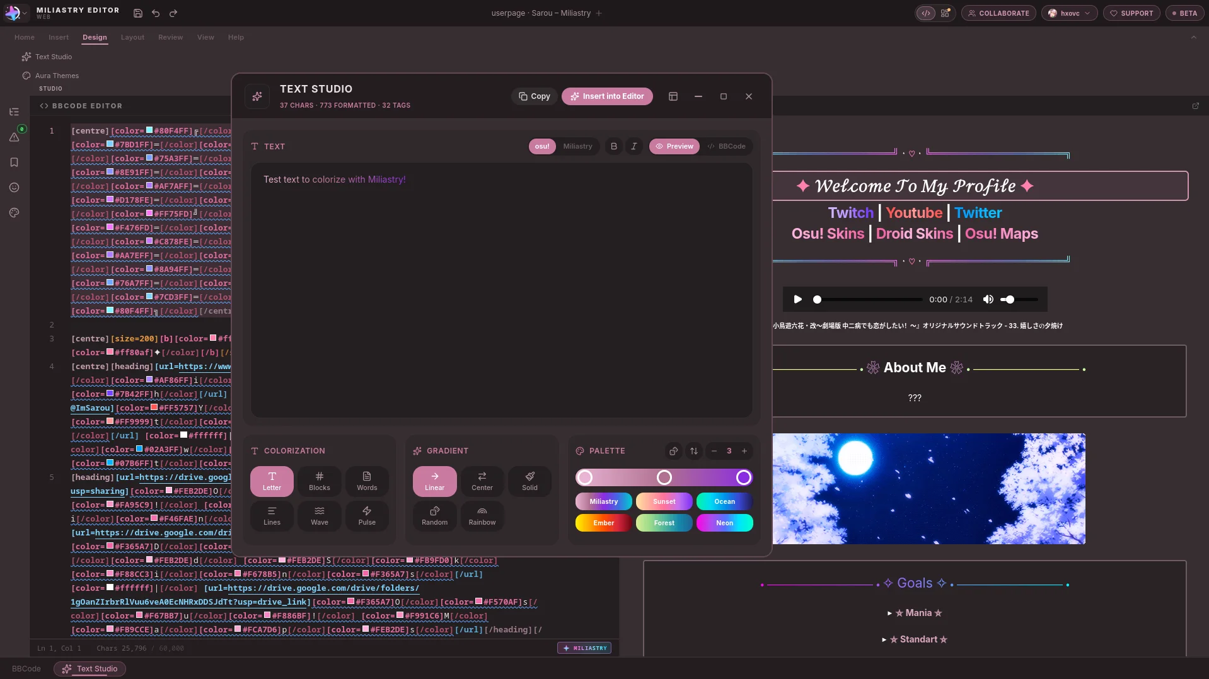Select Wave colorization mode

(x=320, y=516)
